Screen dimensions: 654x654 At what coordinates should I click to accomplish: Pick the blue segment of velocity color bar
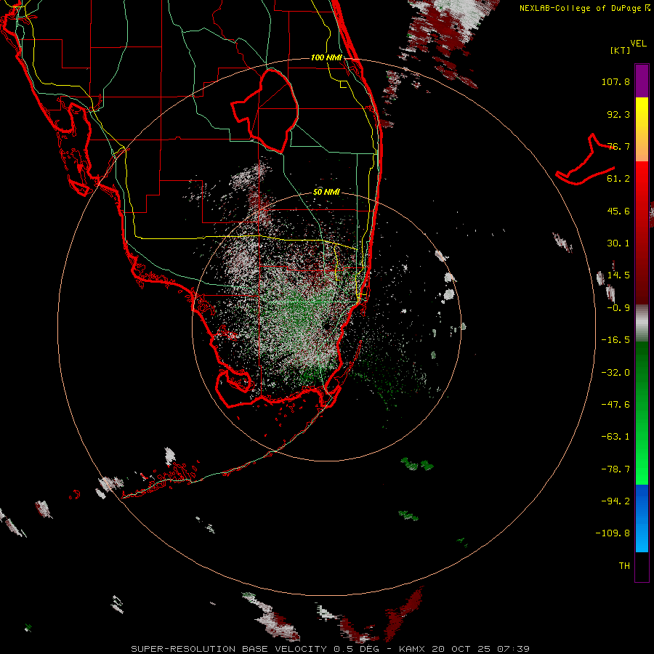[642, 518]
